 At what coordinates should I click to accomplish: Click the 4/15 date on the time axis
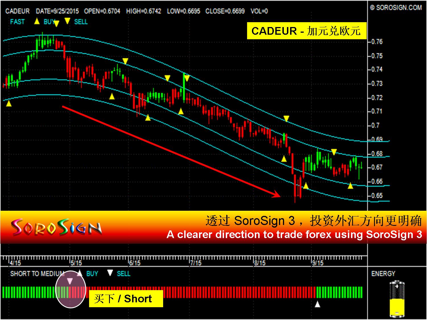click(15, 263)
